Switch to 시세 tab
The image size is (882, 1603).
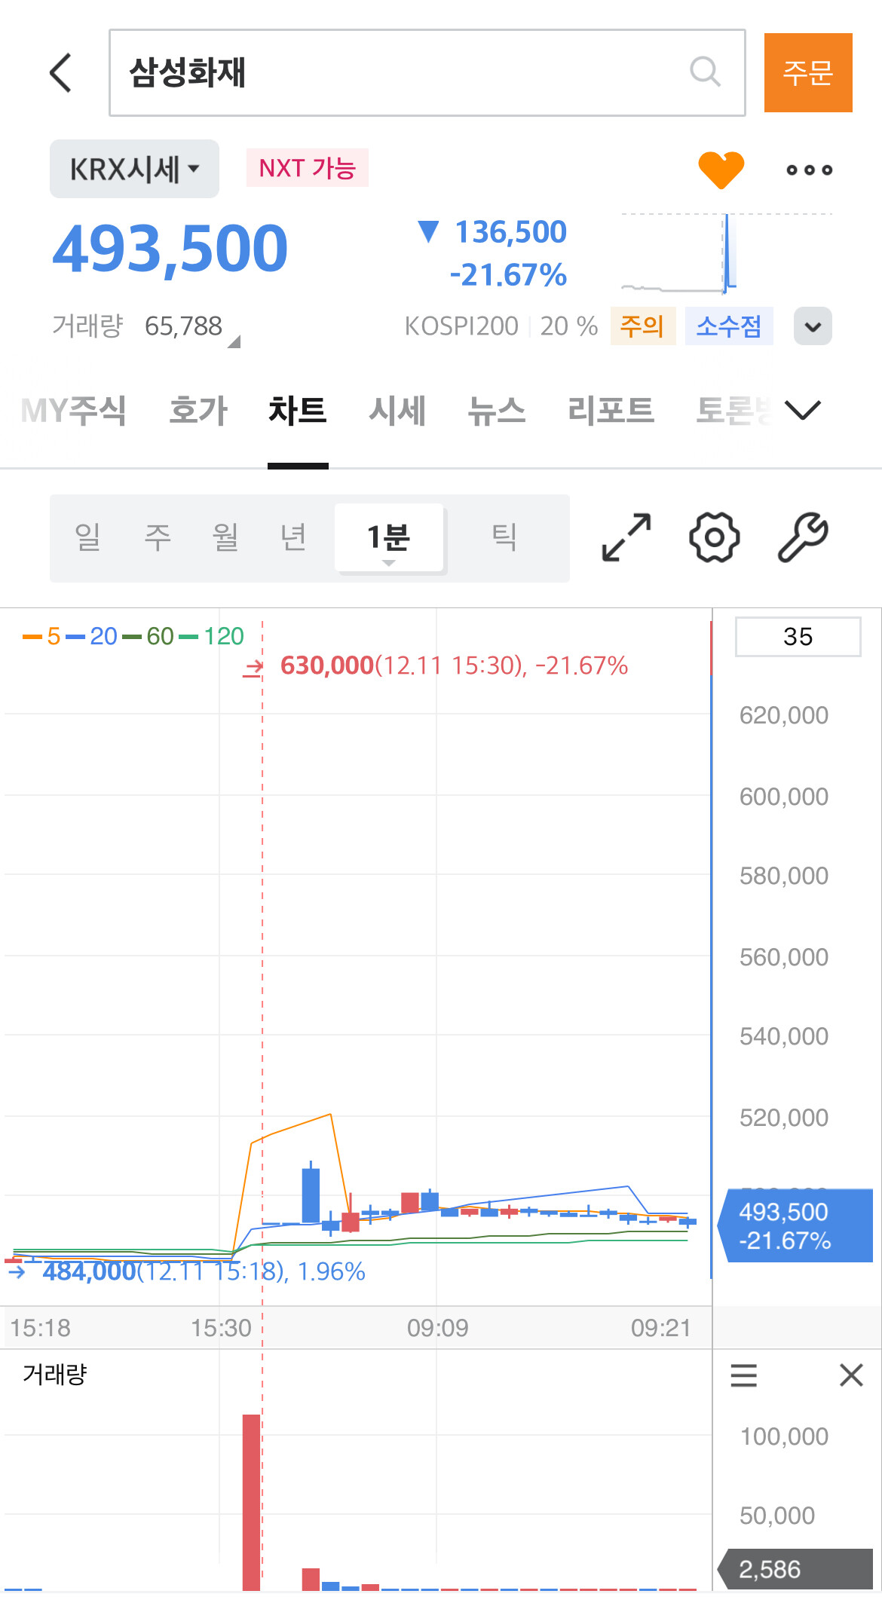pos(397,411)
